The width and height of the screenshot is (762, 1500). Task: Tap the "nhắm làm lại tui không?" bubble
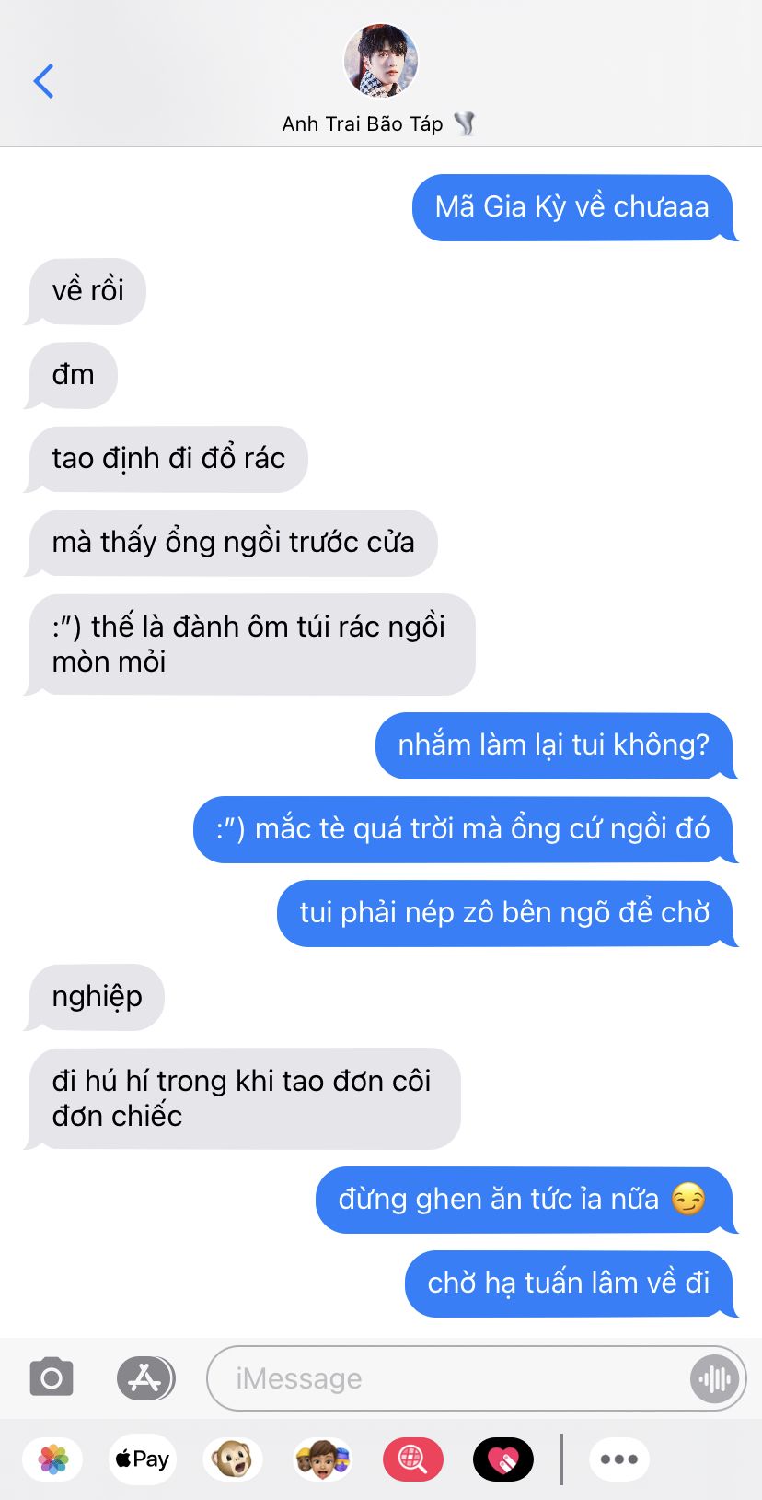point(556,745)
